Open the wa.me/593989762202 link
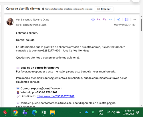The width and height of the screenshot is (143, 117). (x=55, y=96)
